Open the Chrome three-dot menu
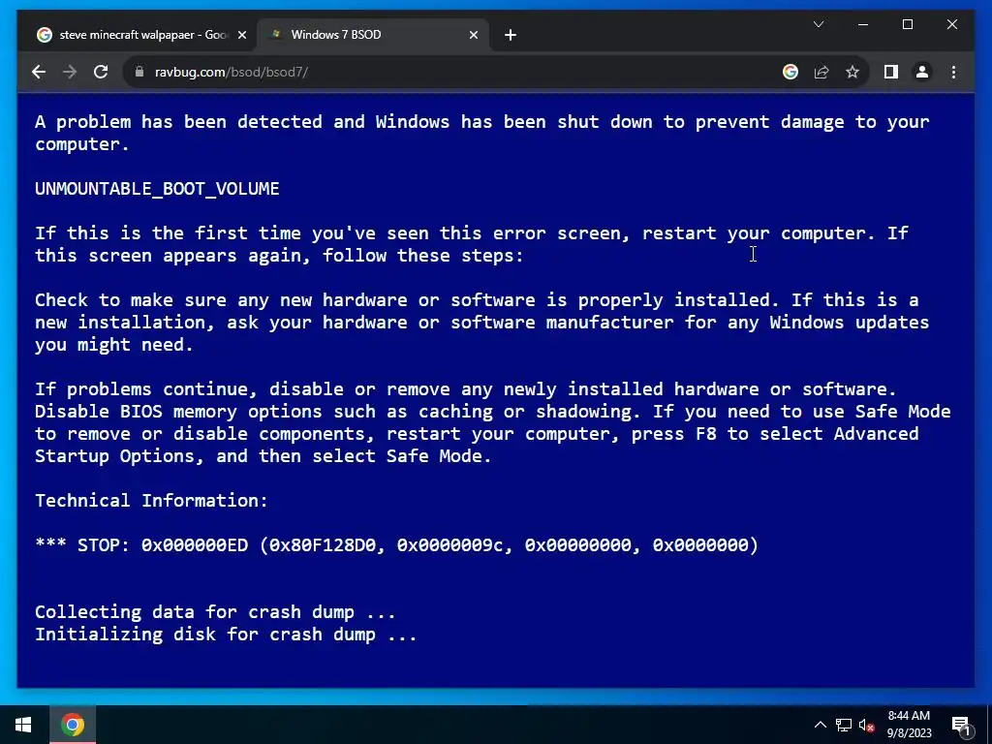The image size is (992, 744). click(953, 72)
